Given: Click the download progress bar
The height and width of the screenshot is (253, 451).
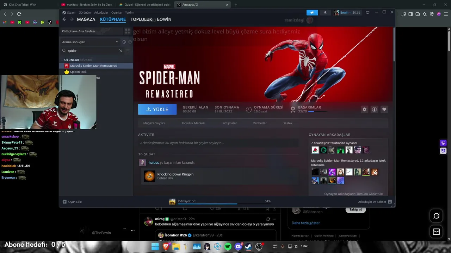Looking at the screenshot, I should click(x=224, y=204).
